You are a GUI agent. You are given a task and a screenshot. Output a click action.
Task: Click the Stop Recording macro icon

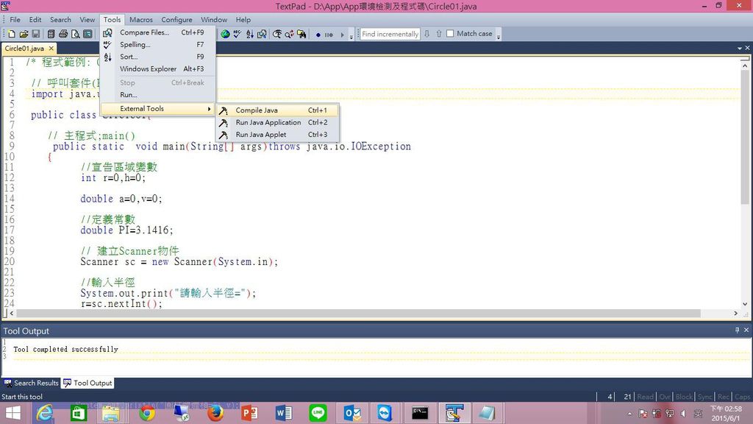click(329, 35)
